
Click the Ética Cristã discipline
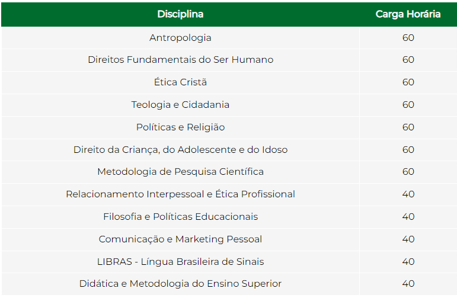pyautogui.click(x=180, y=82)
